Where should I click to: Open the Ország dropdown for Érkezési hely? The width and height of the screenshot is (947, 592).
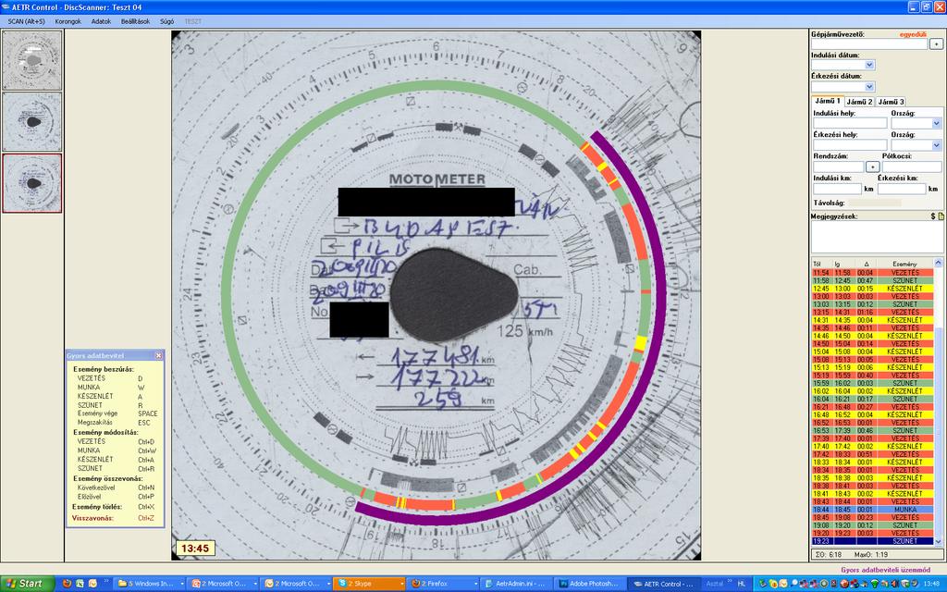936,145
